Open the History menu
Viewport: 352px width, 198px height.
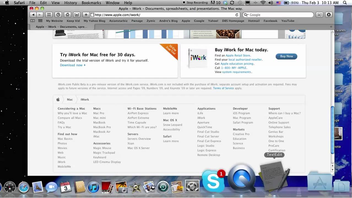[x=71, y=3]
